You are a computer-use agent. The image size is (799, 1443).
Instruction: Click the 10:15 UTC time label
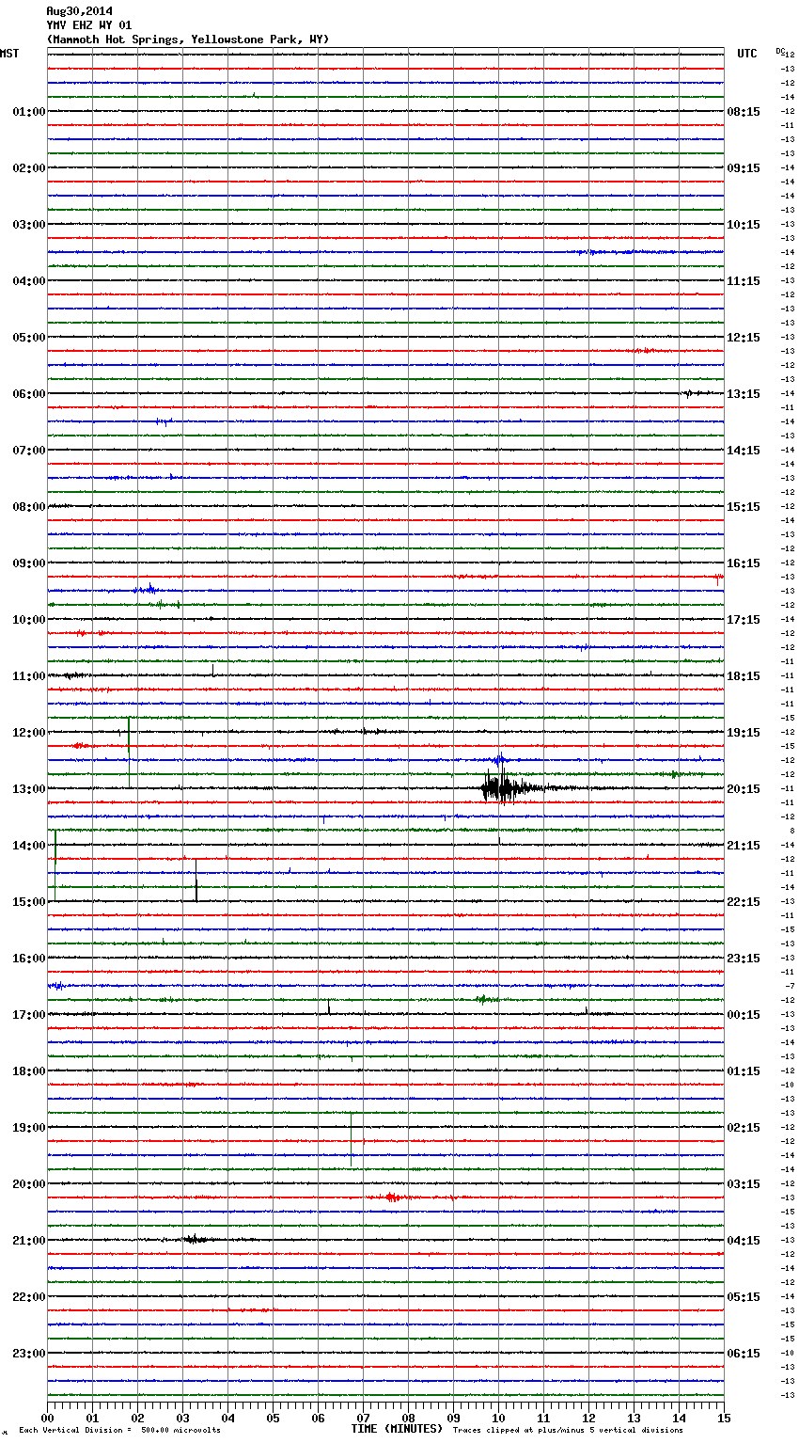(x=744, y=224)
